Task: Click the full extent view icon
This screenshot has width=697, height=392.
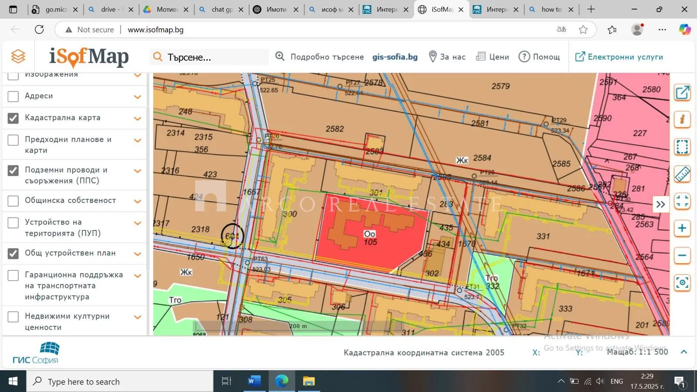Action: point(682,201)
